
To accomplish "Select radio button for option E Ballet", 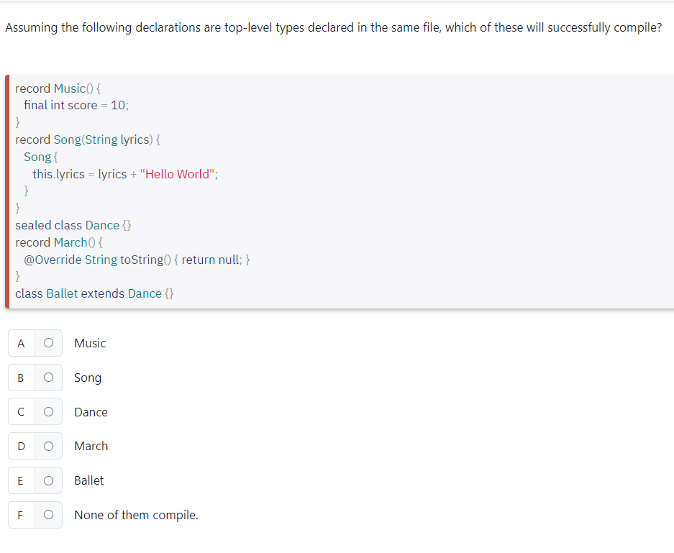I will (47, 480).
